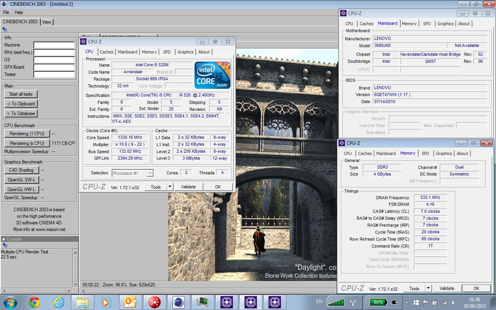
Task: Click into the Tester input field
Action: click(54, 75)
